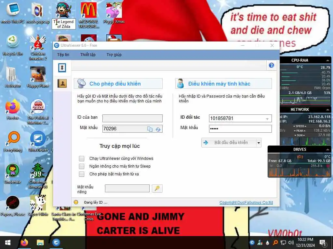Open noob This PC icon

(x=13, y=13)
